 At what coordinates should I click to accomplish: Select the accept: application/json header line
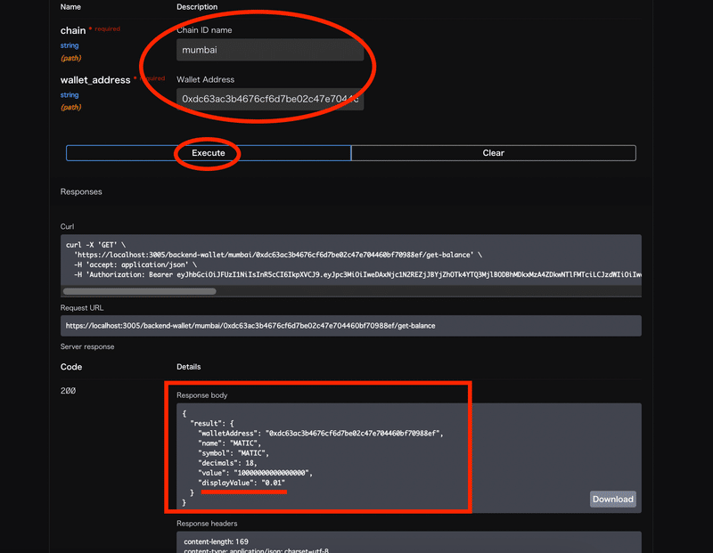135,264
